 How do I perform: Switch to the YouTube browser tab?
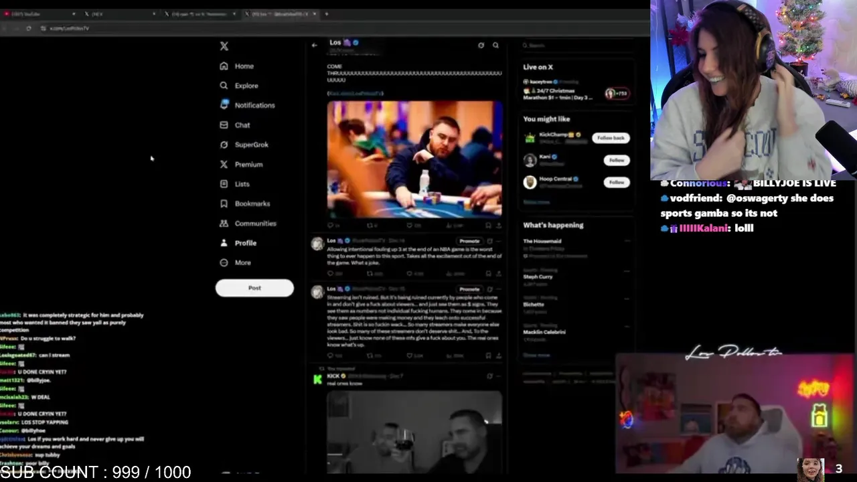click(x=39, y=13)
